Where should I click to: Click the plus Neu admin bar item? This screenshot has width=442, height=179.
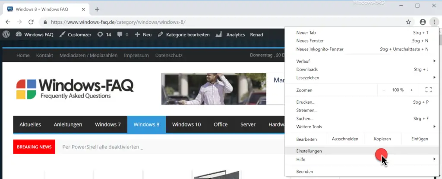point(143,34)
